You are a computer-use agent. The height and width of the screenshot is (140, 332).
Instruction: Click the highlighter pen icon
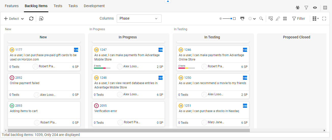click(278, 19)
